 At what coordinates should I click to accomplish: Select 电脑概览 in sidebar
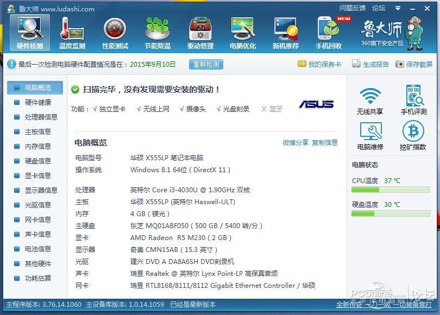coord(35,88)
